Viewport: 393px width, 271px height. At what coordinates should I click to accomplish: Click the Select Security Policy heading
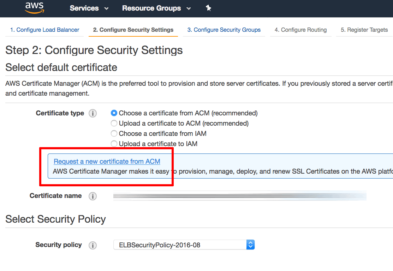pyautogui.click(x=56, y=219)
